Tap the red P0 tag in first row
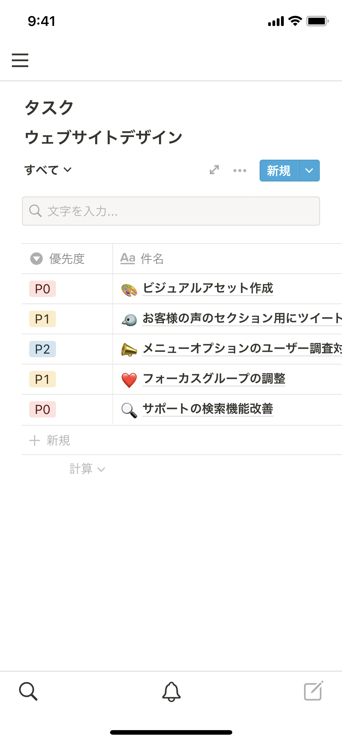342x742 pixels. point(43,289)
